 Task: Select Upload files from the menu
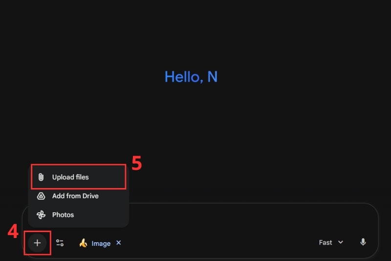tap(70, 177)
